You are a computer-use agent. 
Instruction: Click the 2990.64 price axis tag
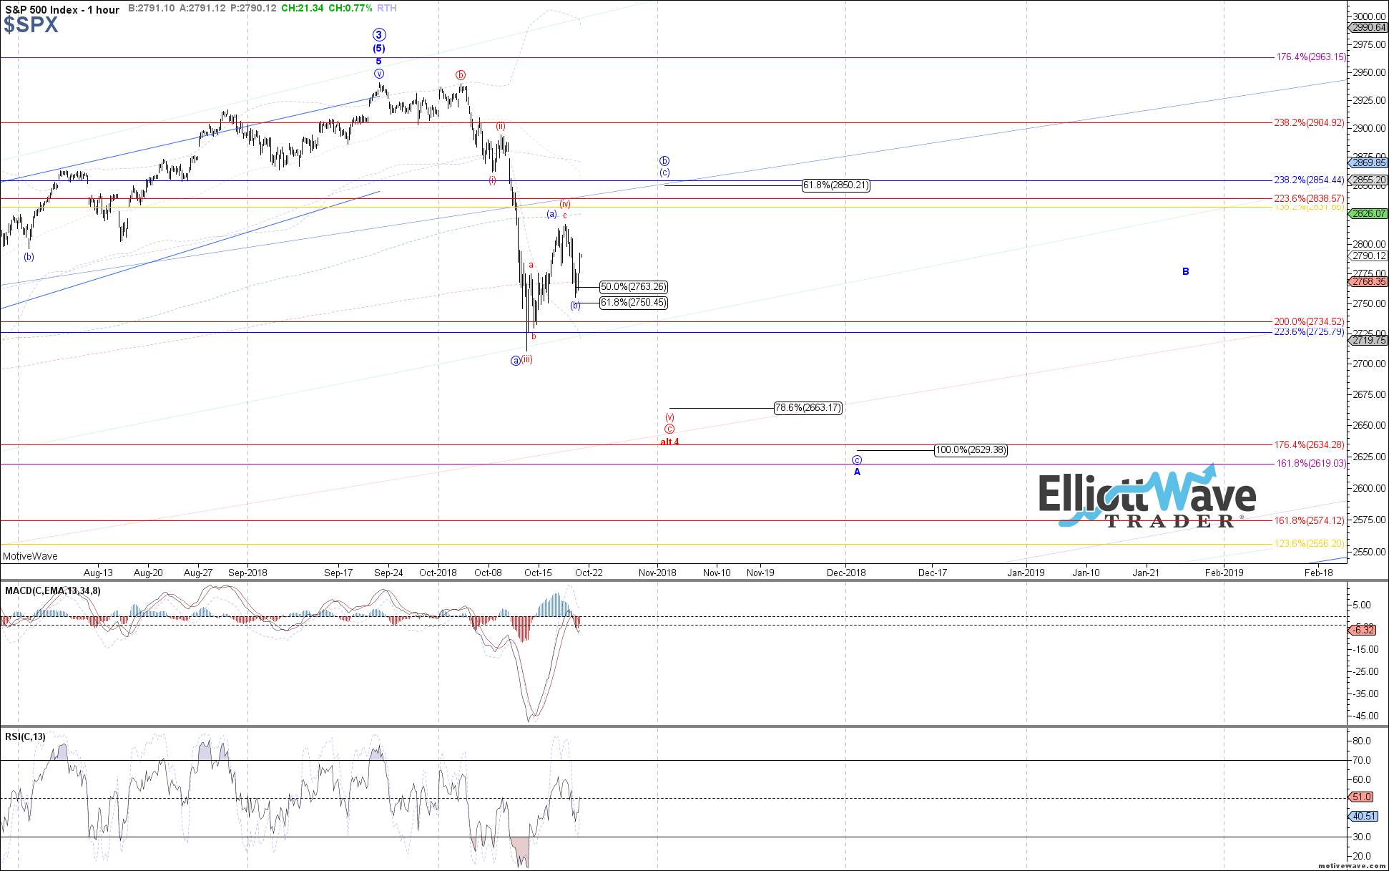pos(1369,27)
